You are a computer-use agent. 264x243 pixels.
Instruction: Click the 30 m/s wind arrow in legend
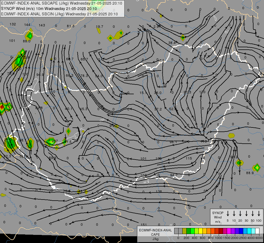point(246,214)
